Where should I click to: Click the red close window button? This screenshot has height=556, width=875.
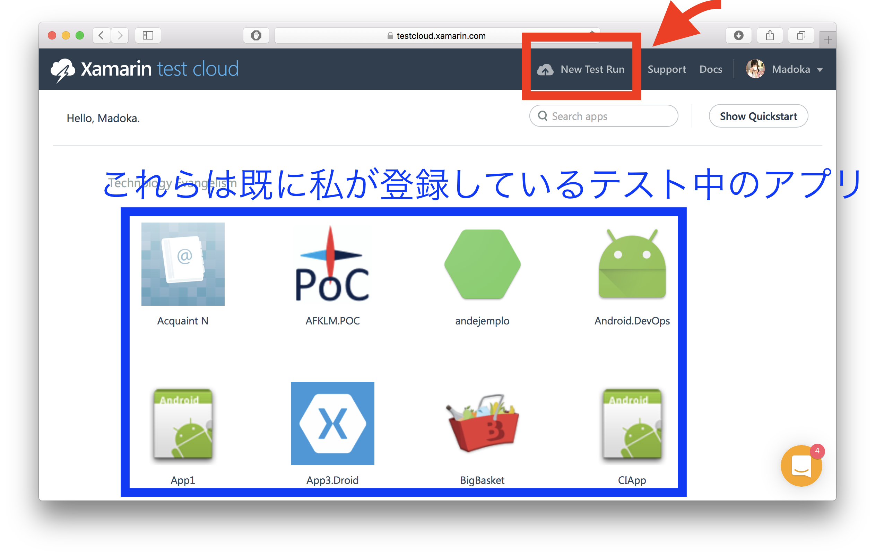(52, 35)
